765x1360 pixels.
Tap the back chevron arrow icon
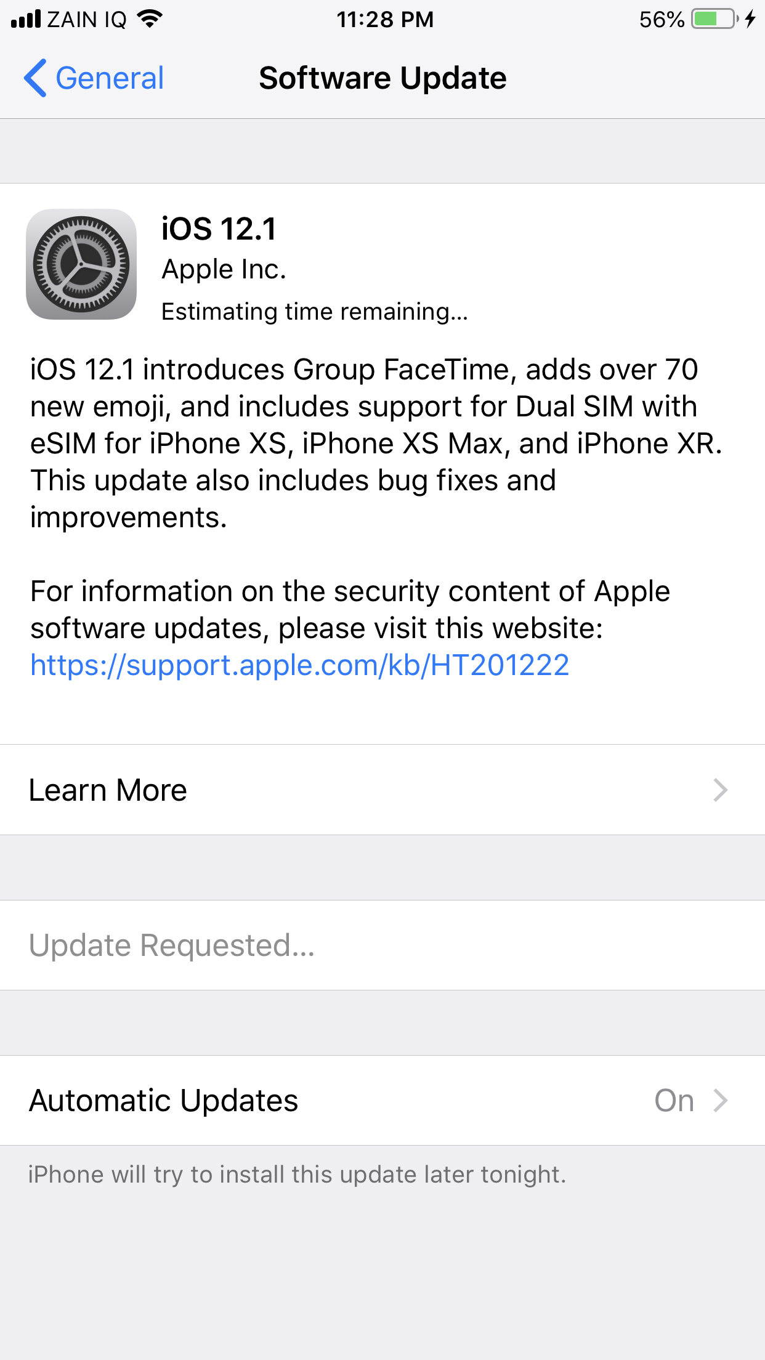pos(34,78)
